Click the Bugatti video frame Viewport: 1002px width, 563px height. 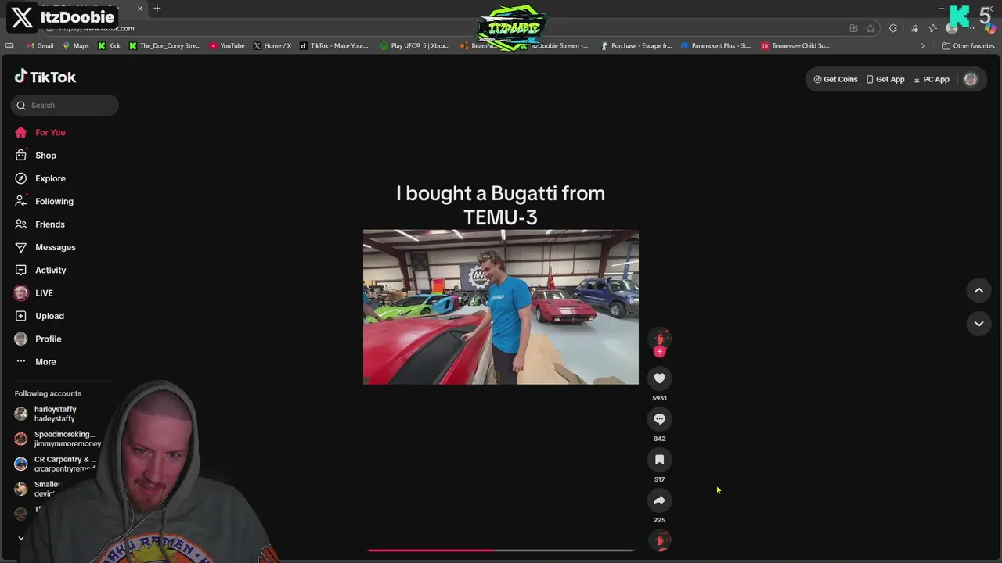tap(501, 307)
